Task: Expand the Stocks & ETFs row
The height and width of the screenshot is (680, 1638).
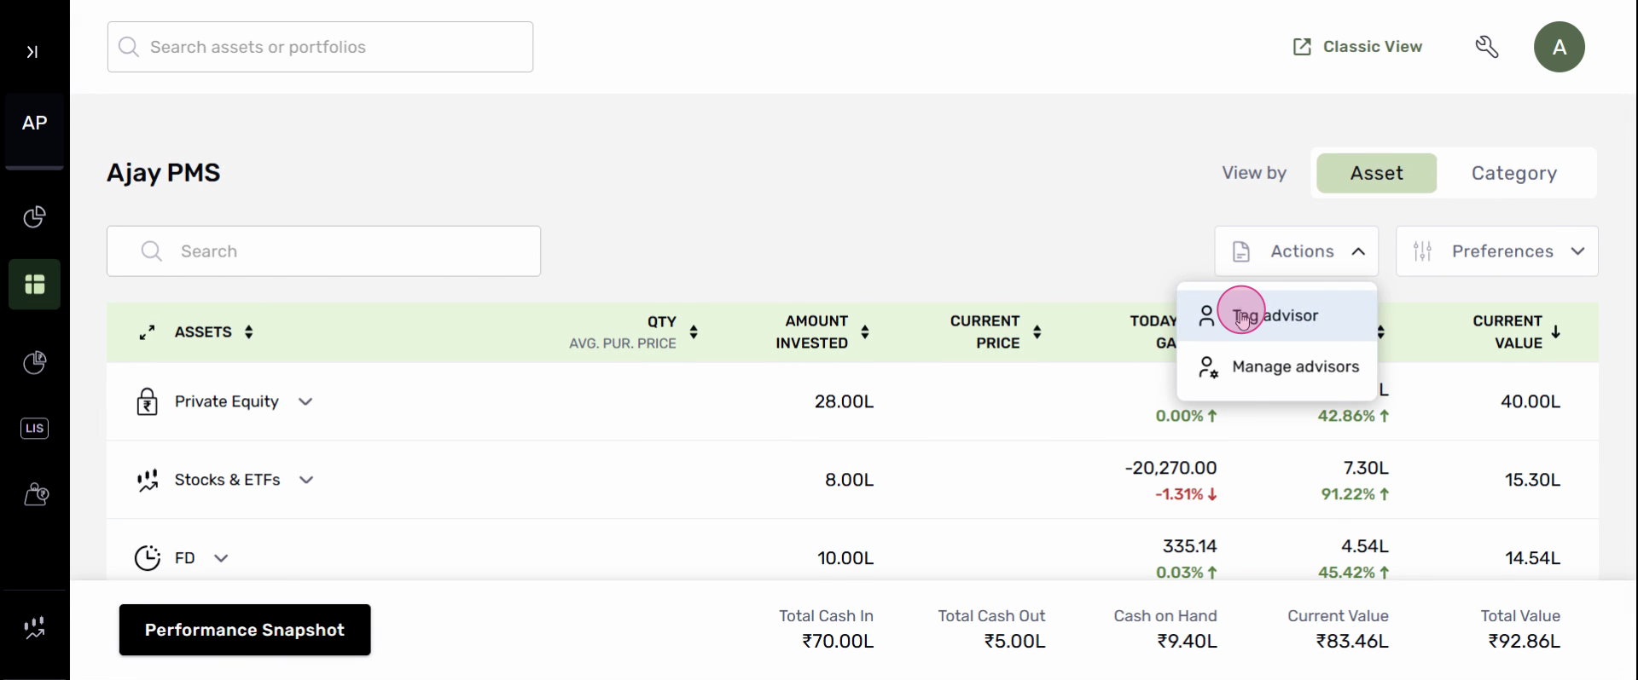Action: click(x=306, y=480)
